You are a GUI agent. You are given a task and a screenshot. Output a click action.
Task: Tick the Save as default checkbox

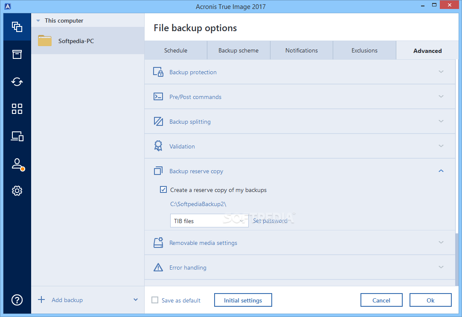coord(155,300)
